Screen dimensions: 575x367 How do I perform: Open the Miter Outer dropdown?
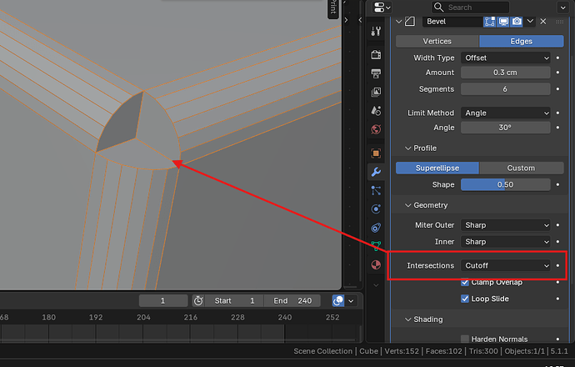(x=506, y=225)
